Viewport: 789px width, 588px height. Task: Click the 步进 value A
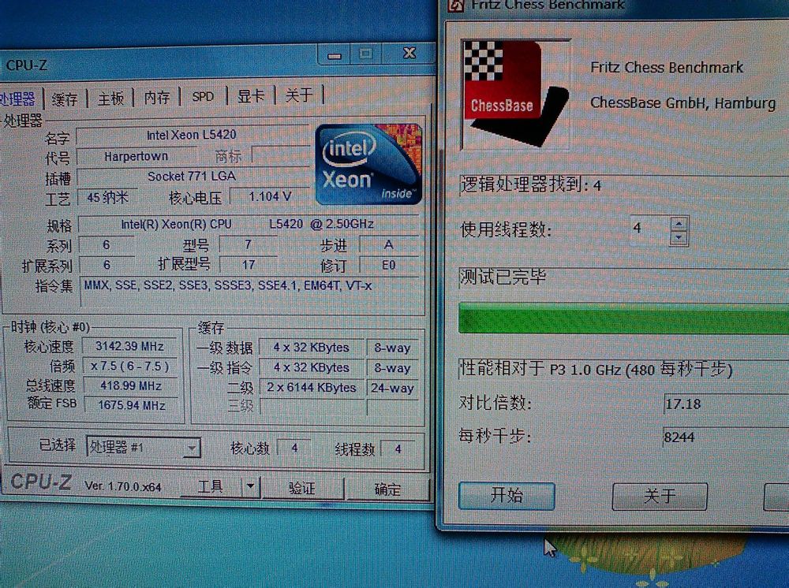(388, 245)
